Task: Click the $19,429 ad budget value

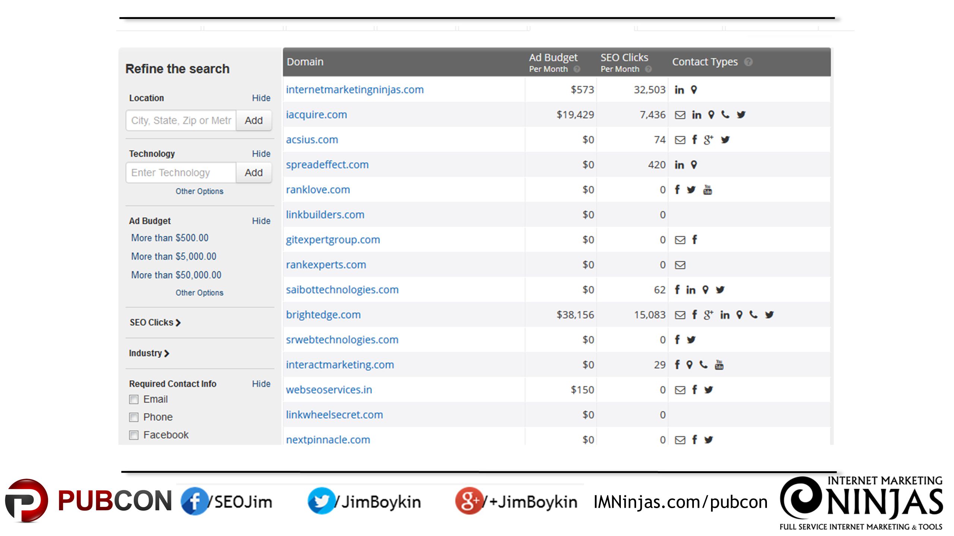Action: pyautogui.click(x=575, y=115)
